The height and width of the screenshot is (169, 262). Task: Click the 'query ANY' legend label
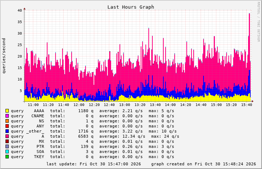point(27,126)
